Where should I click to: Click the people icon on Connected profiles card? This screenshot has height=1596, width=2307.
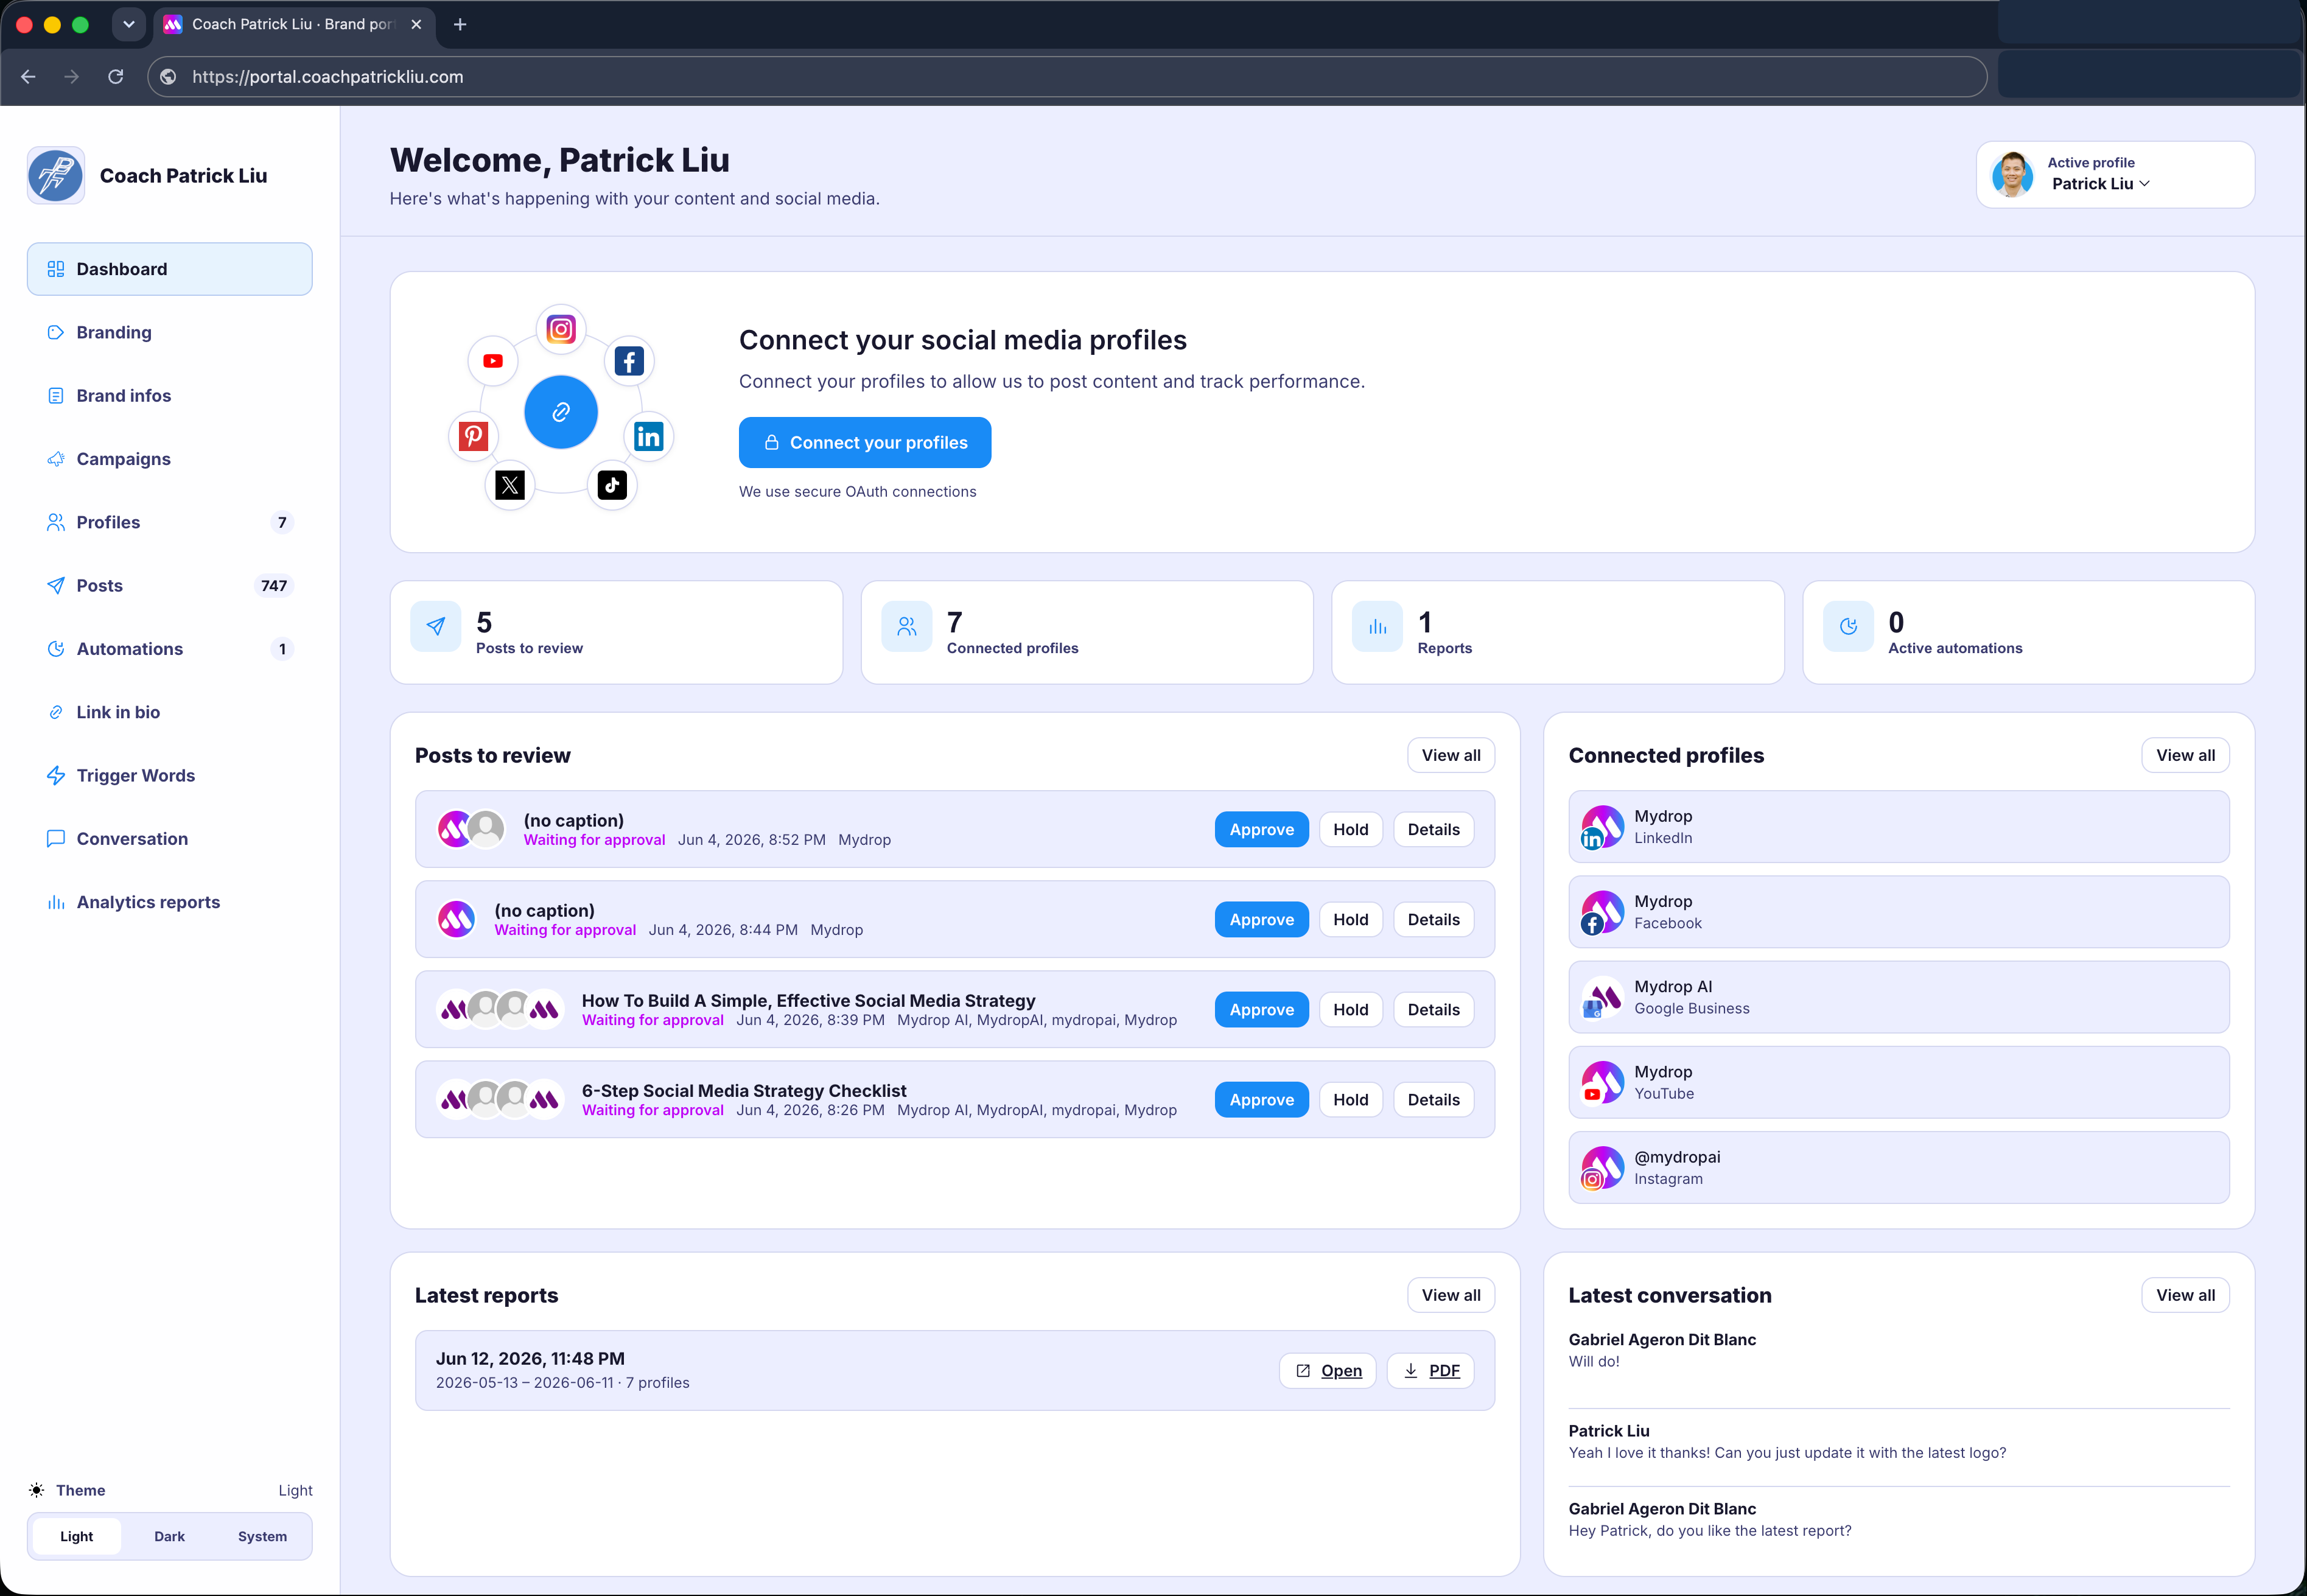pos(907,627)
